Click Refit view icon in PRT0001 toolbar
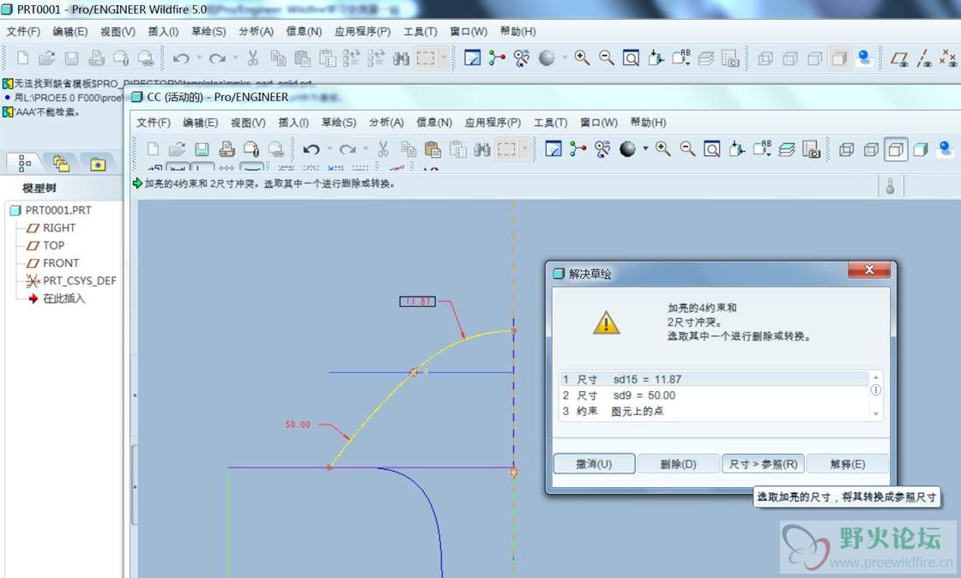 (x=631, y=58)
